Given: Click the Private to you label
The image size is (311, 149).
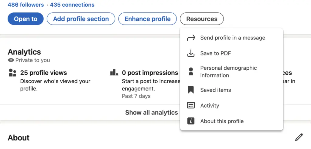Looking at the screenshot, I should point(33,60).
